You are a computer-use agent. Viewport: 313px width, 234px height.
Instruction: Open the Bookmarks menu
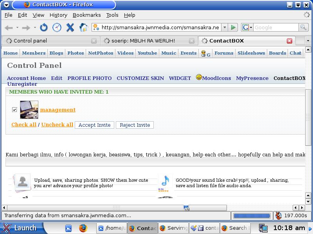click(86, 15)
